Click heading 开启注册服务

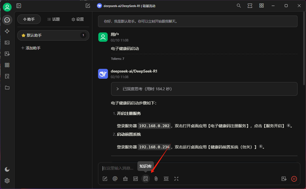coord(129,113)
